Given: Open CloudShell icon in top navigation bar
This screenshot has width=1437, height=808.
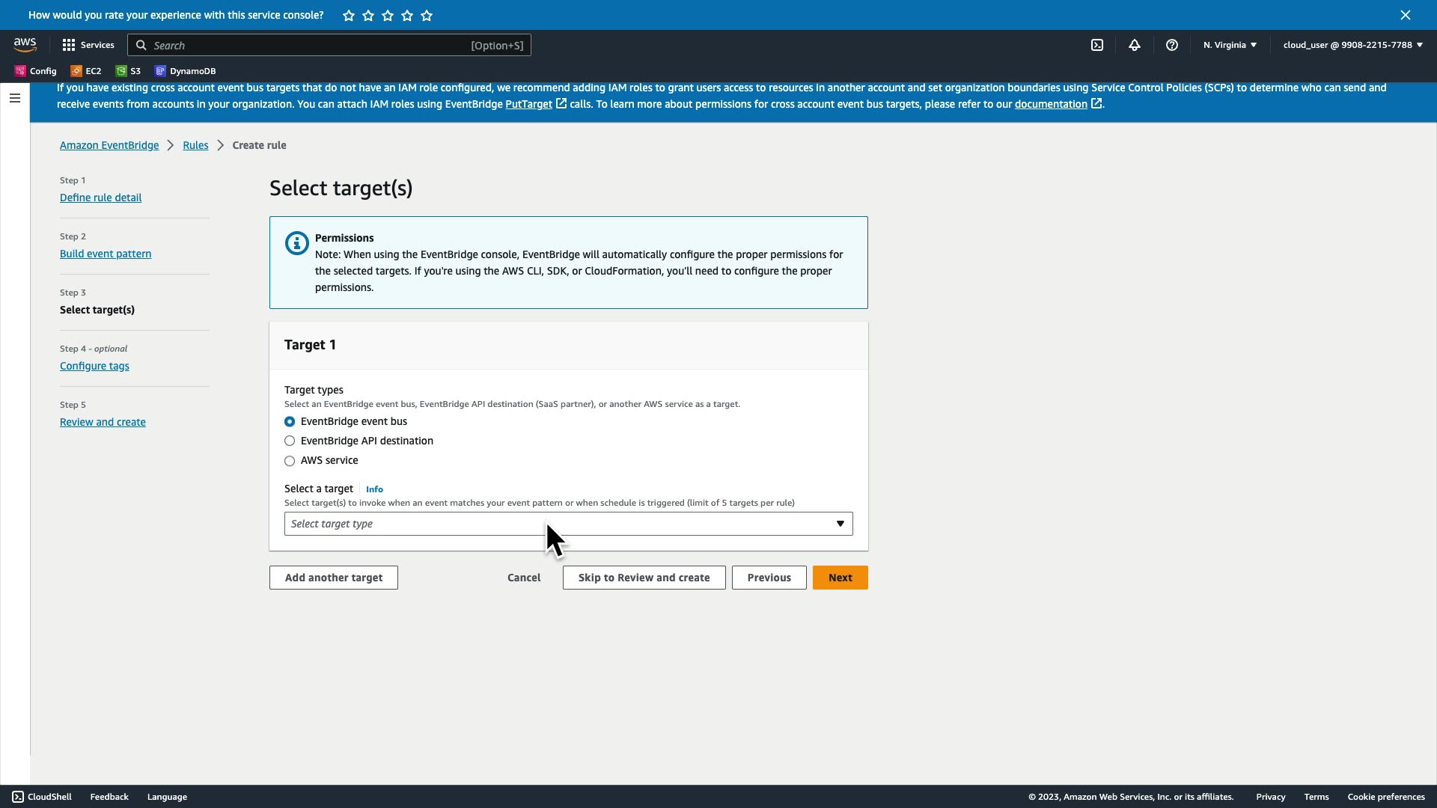Looking at the screenshot, I should tap(1097, 45).
